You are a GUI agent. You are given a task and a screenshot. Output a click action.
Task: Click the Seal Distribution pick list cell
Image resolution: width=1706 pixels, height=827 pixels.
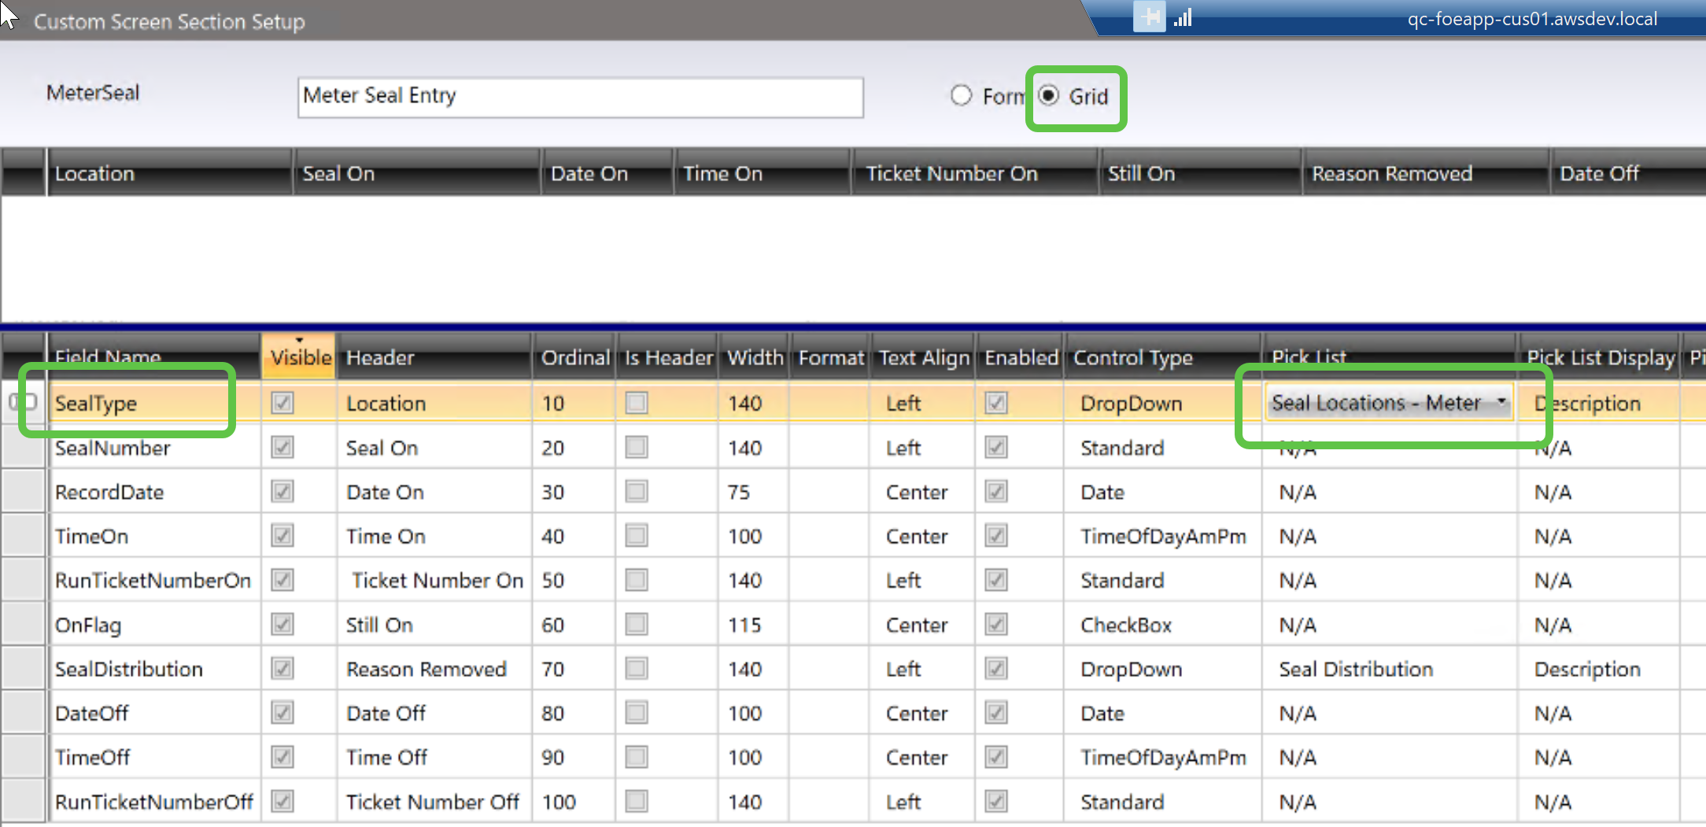(1355, 669)
